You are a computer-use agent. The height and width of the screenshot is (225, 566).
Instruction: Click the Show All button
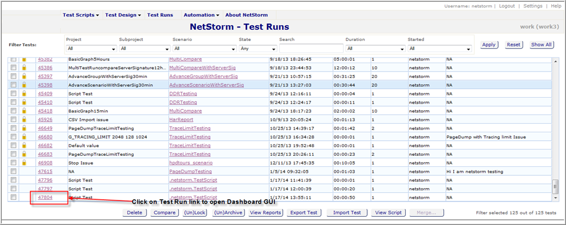[541, 45]
